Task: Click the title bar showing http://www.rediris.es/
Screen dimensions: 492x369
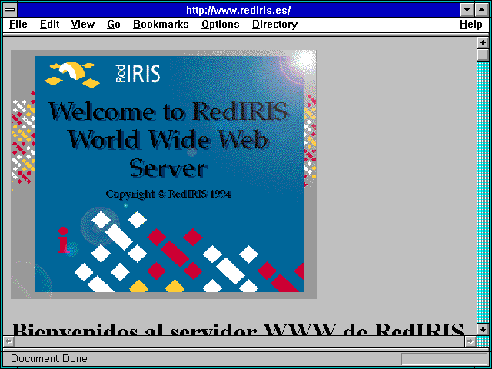Action: tap(238, 10)
